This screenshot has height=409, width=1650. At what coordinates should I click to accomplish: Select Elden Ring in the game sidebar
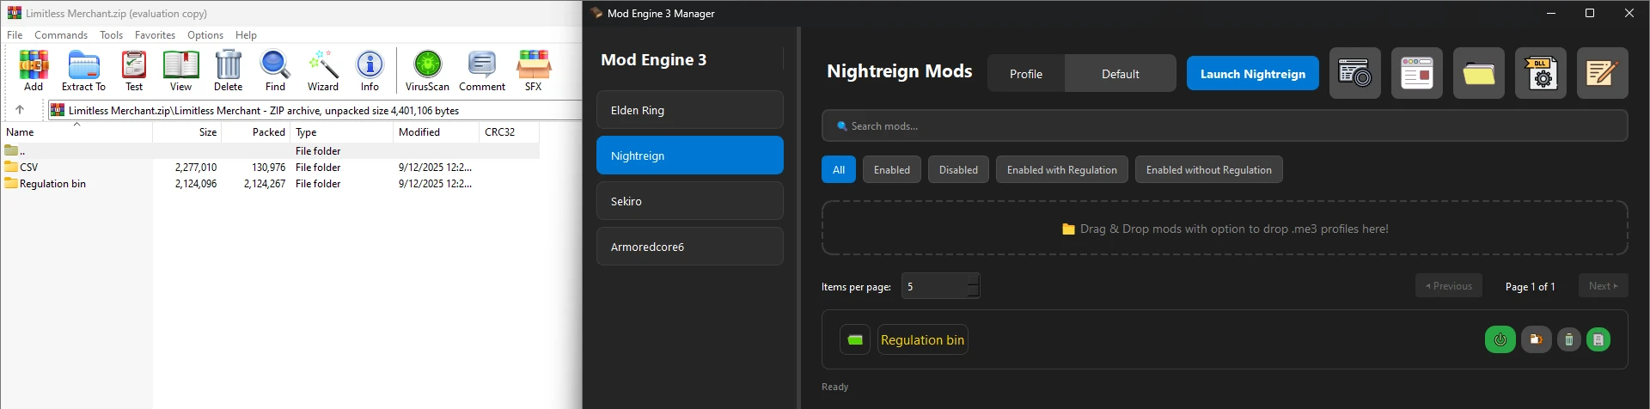(689, 110)
